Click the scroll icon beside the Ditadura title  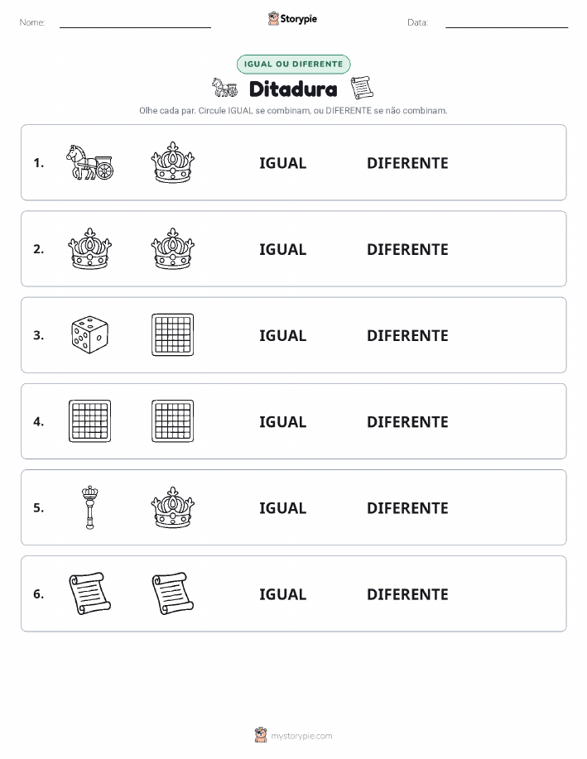tap(362, 88)
